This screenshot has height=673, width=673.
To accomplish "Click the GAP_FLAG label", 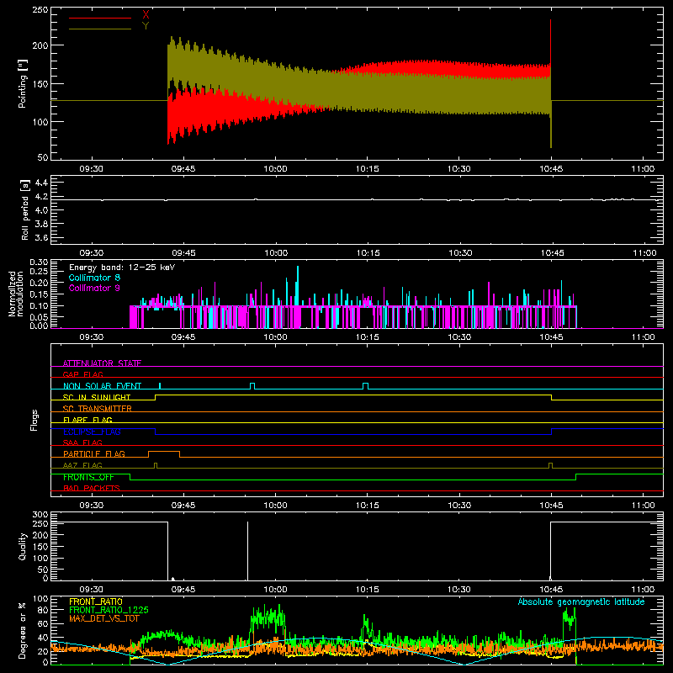I will coord(82,374).
